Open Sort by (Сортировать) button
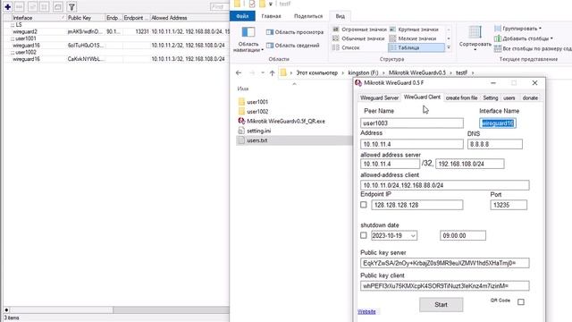The width and height of the screenshot is (572, 322). click(475, 38)
